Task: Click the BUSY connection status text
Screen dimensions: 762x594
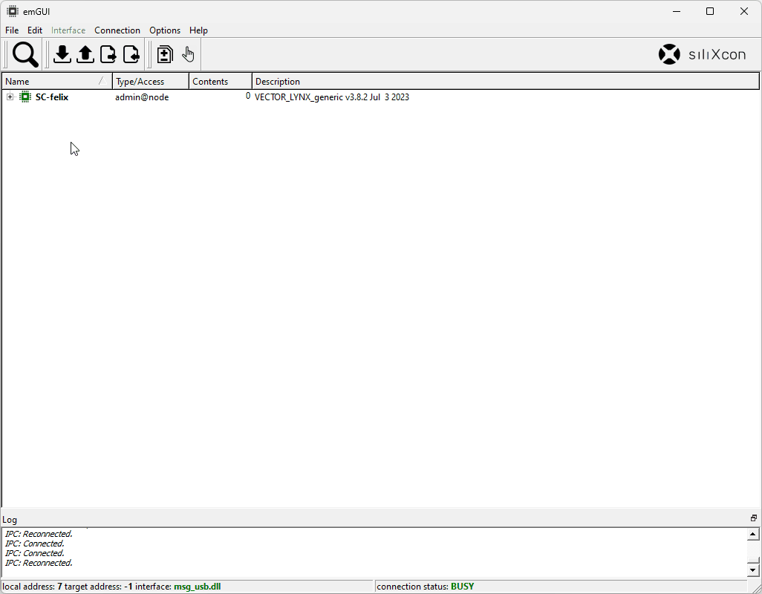Action: click(462, 587)
